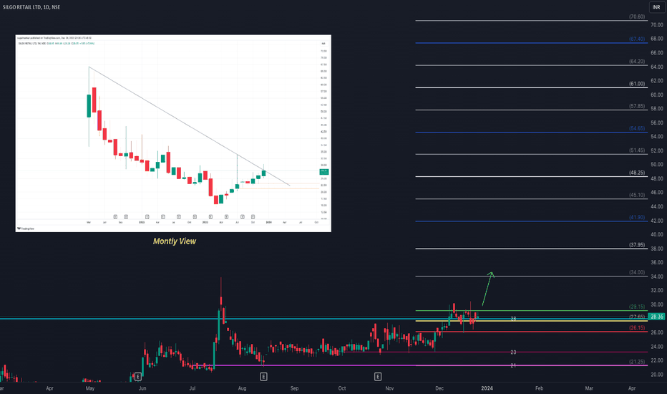Select the red (26.15) level label

point(637,327)
